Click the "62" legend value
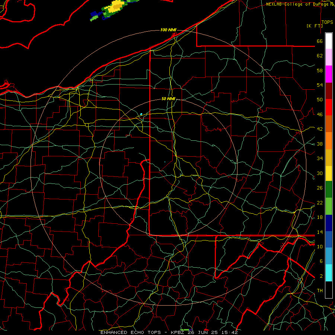Viewport: 335px width, 335px height. click(320, 56)
